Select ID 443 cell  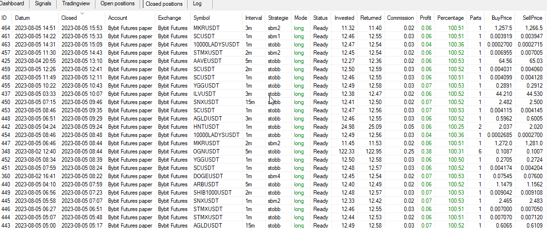tap(5, 226)
